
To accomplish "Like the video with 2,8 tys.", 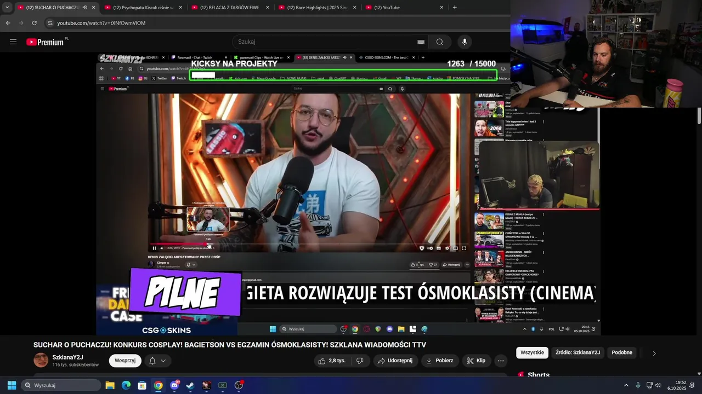I will pos(332,361).
